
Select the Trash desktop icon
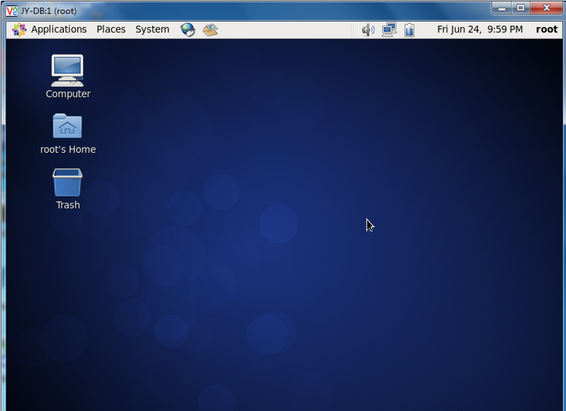(x=67, y=182)
